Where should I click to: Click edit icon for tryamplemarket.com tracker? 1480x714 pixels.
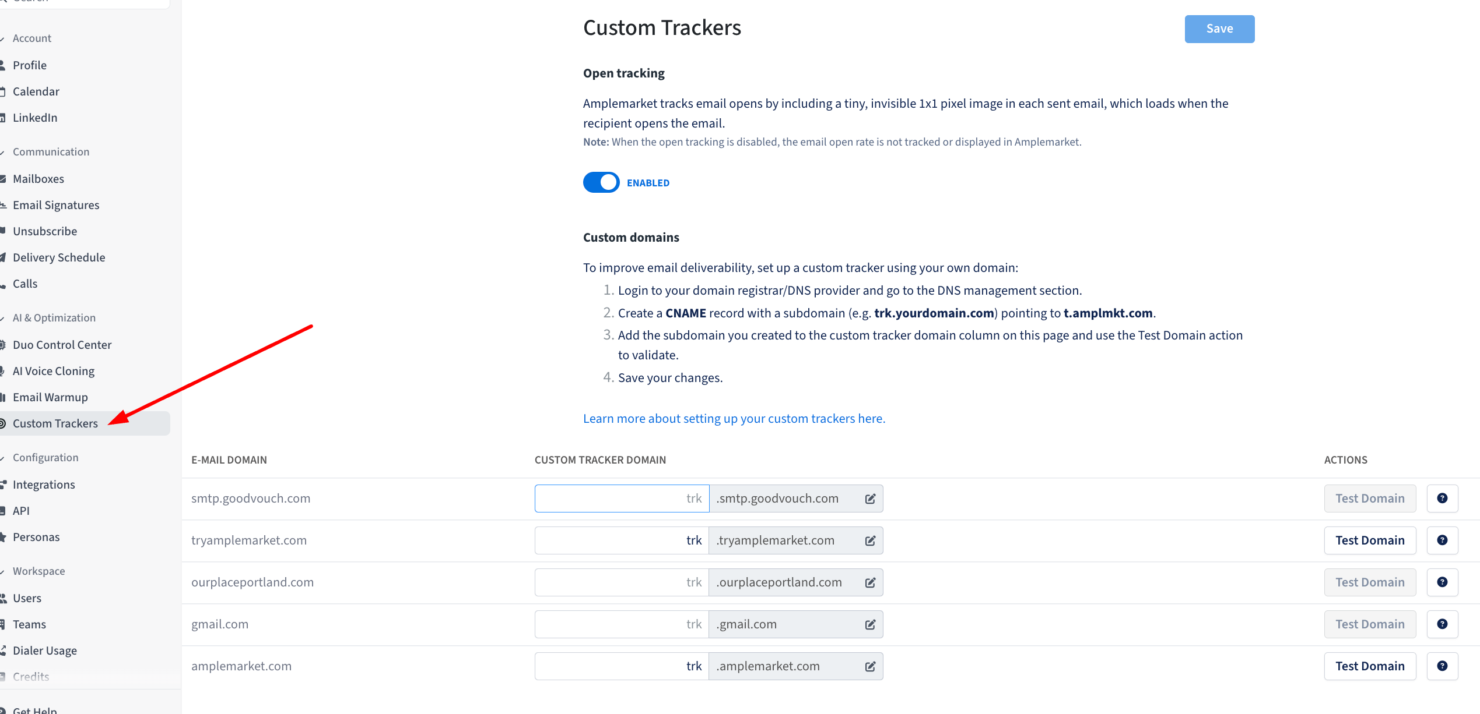[870, 540]
